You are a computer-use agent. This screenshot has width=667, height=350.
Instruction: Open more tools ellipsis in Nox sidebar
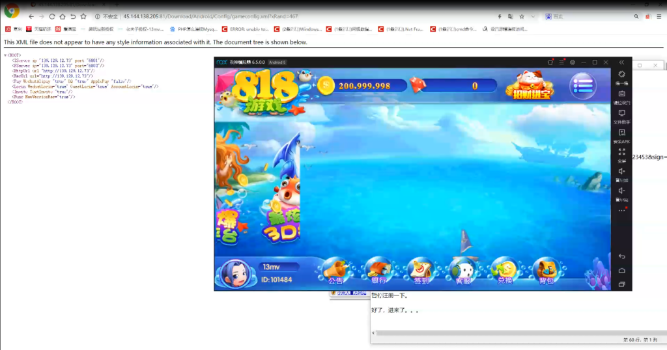pos(621,211)
